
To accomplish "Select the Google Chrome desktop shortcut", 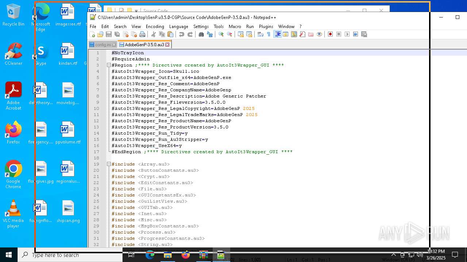I will (13, 175).
